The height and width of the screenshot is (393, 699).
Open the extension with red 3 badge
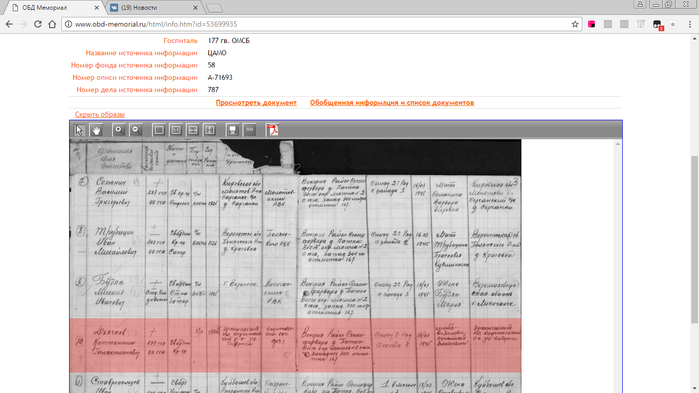pyautogui.click(x=658, y=25)
